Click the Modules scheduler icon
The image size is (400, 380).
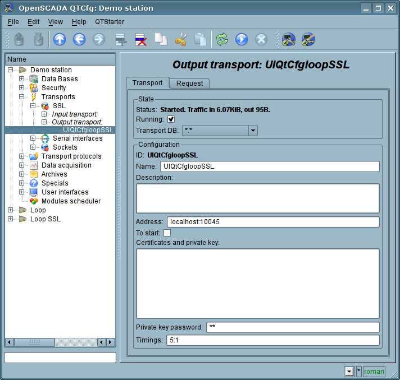[x=34, y=201]
